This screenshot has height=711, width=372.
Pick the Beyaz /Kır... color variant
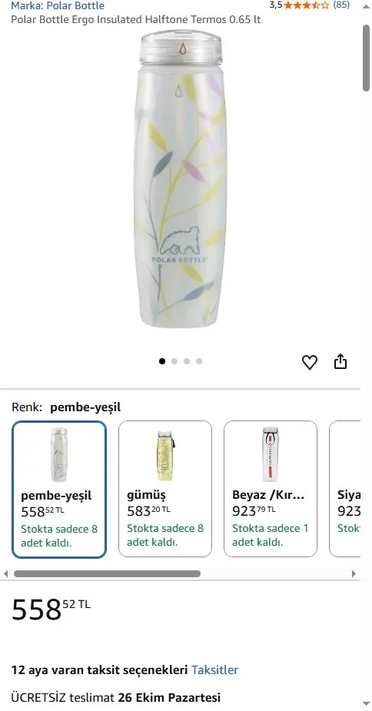[x=271, y=489]
